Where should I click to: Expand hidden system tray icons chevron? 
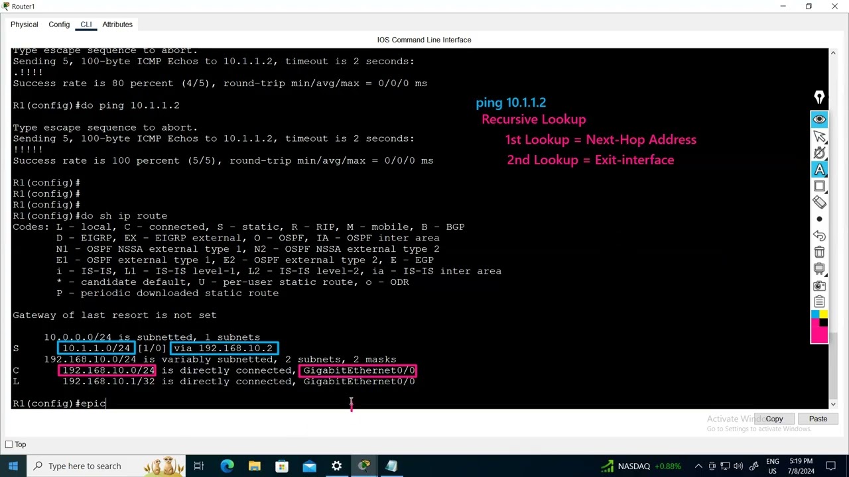pos(697,466)
